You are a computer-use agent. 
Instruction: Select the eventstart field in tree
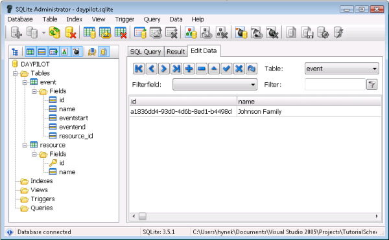73,118
